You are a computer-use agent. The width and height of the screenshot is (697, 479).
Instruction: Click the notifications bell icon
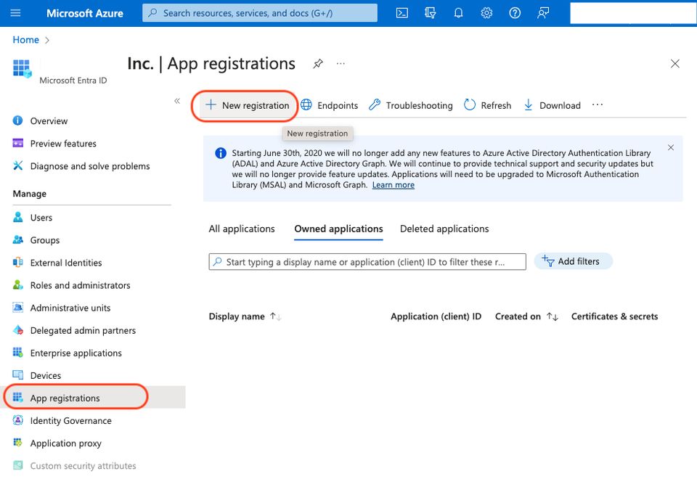459,13
